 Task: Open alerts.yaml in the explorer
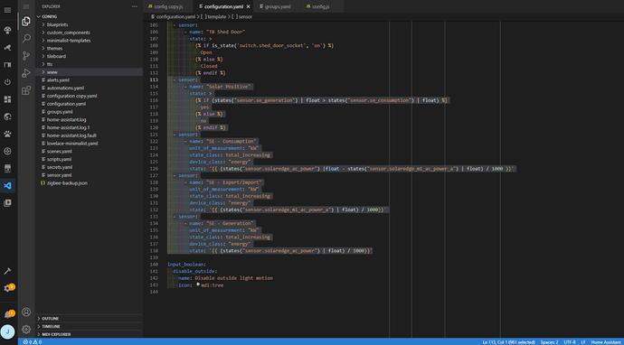(x=89, y=79)
